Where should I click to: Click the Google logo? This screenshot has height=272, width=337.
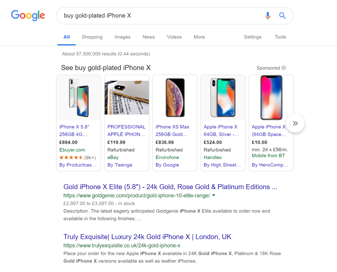[x=28, y=15]
